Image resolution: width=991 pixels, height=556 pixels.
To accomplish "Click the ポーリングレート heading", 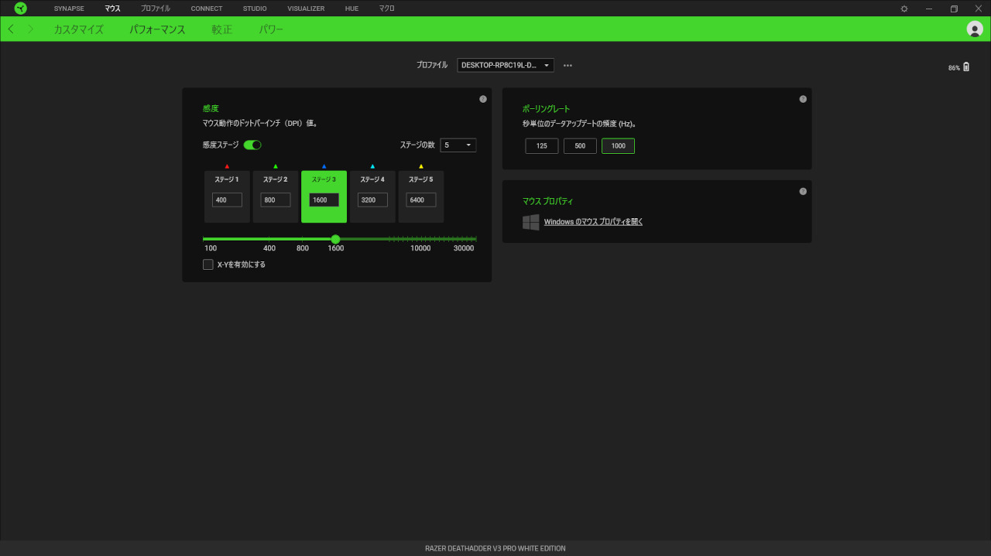I will (x=547, y=109).
